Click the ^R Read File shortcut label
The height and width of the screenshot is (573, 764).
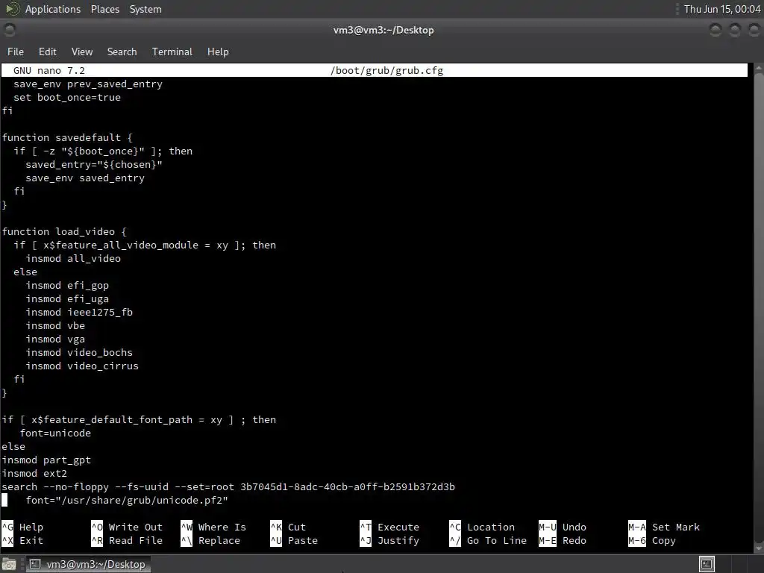coord(127,540)
